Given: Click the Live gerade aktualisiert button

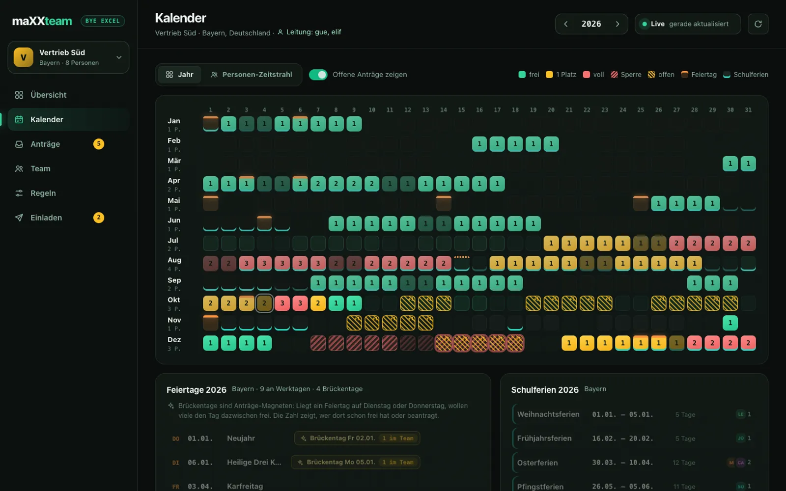Looking at the screenshot, I should (688, 24).
